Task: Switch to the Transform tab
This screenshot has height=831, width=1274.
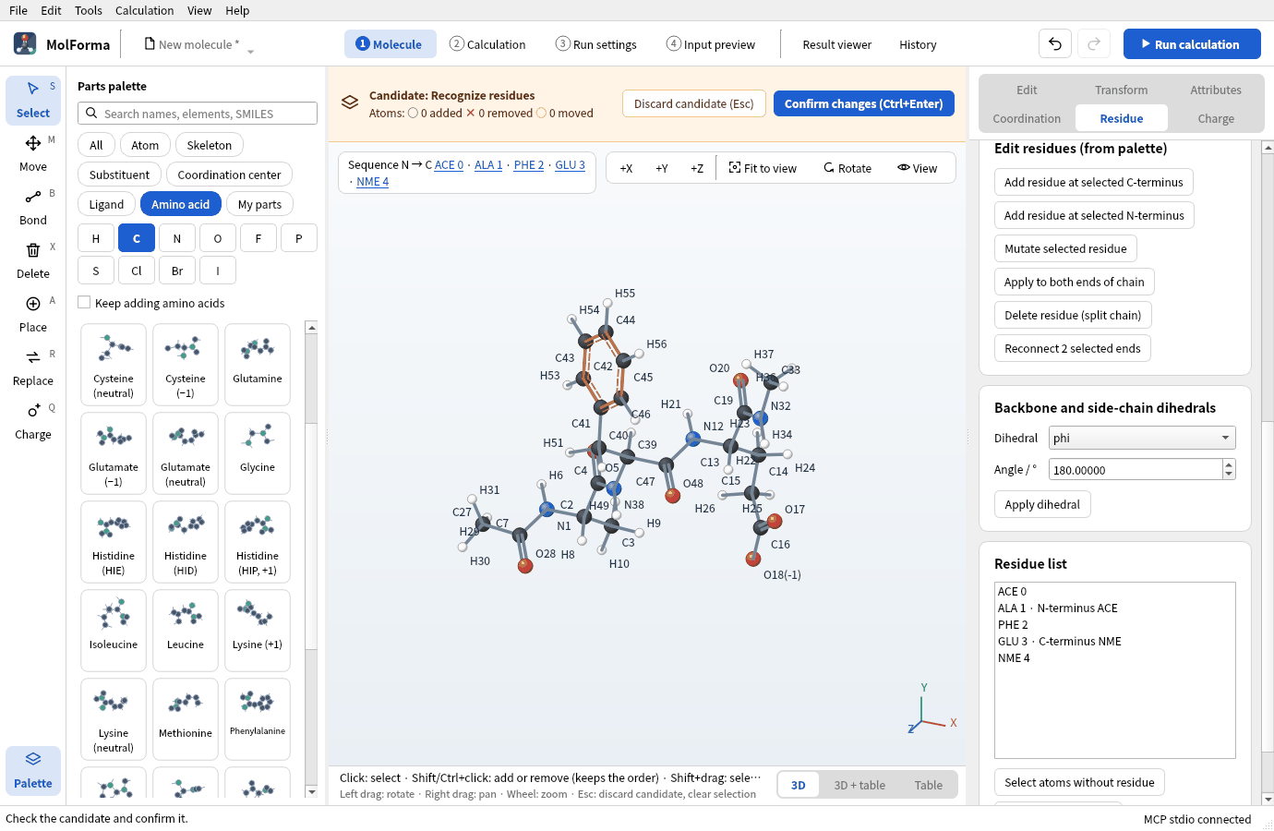Action: pos(1122,90)
